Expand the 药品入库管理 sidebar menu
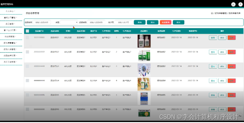The image size is (244, 123). (x=10, y=49)
